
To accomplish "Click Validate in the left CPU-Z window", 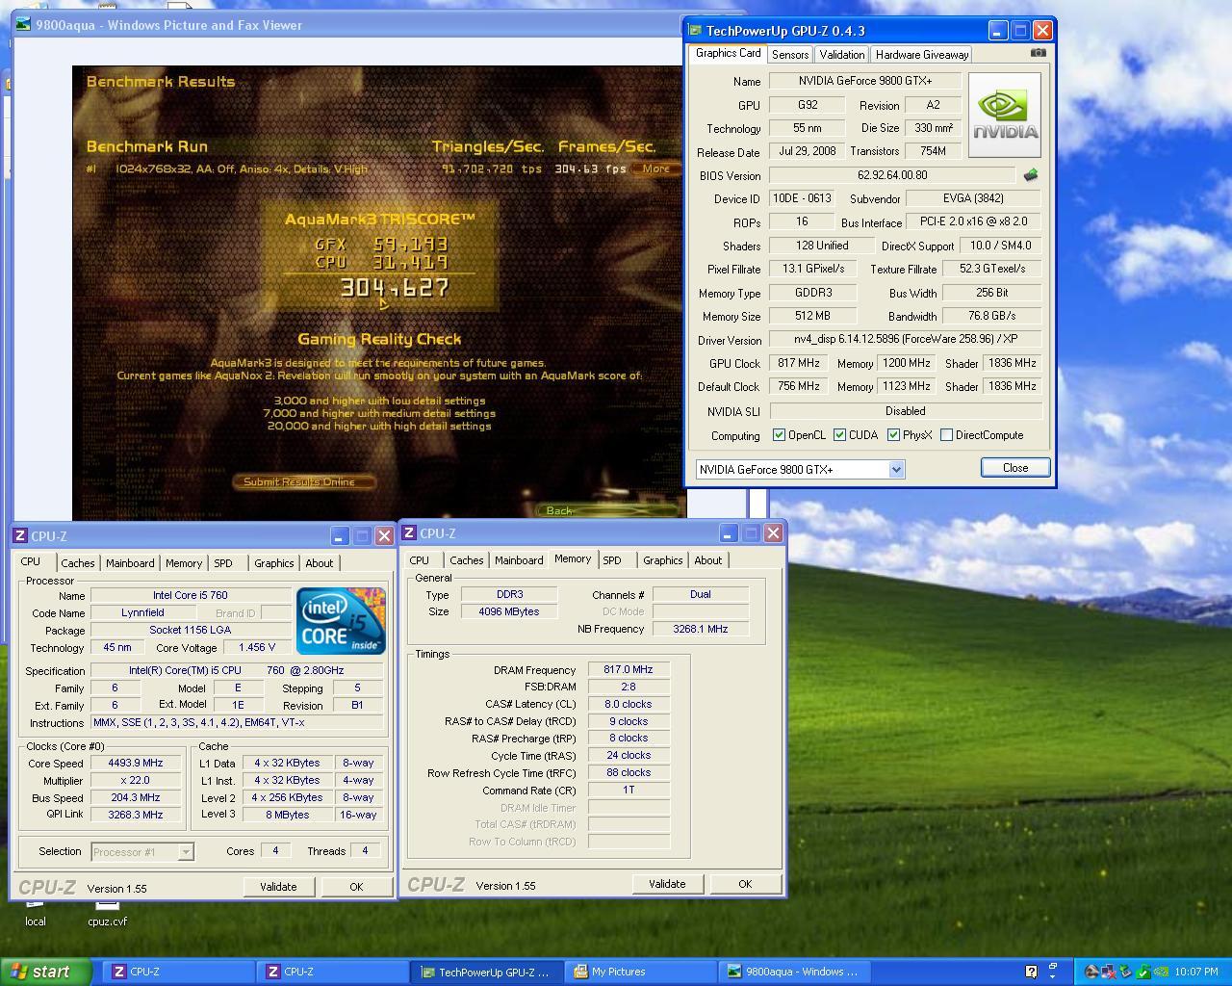I will coord(278,887).
